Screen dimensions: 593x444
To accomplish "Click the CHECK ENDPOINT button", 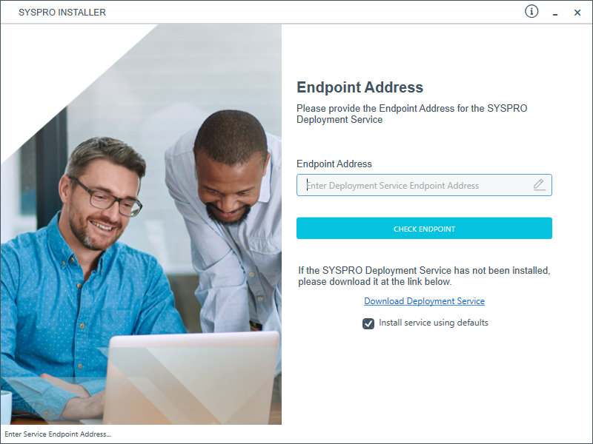I will tap(424, 228).
